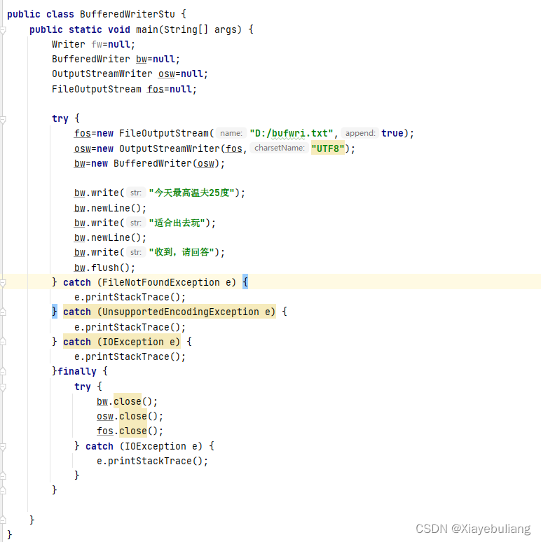This screenshot has width=541, height=542.
Task: Click the class keyword on first line
Action: (x=60, y=14)
